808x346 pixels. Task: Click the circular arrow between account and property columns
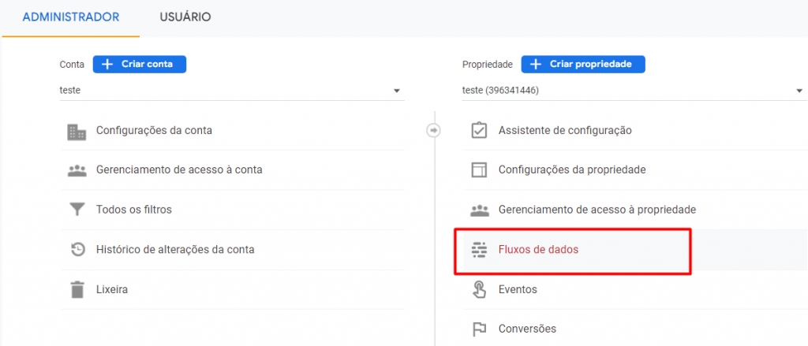[433, 131]
